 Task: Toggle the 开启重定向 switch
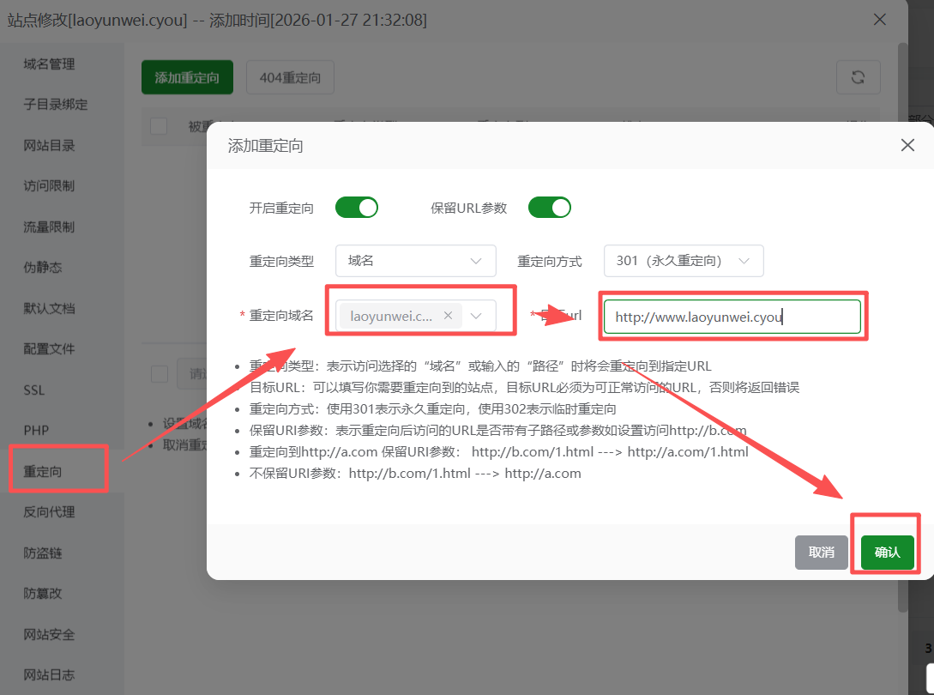coord(356,208)
